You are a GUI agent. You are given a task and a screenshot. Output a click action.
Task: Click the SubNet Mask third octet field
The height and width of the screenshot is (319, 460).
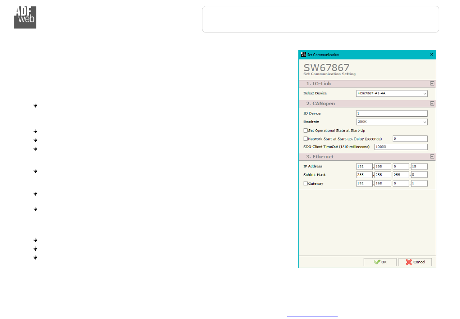(x=401, y=175)
